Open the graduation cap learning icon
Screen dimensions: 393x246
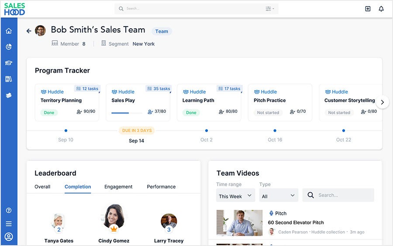pyautogui.click(x=9, y=63)
